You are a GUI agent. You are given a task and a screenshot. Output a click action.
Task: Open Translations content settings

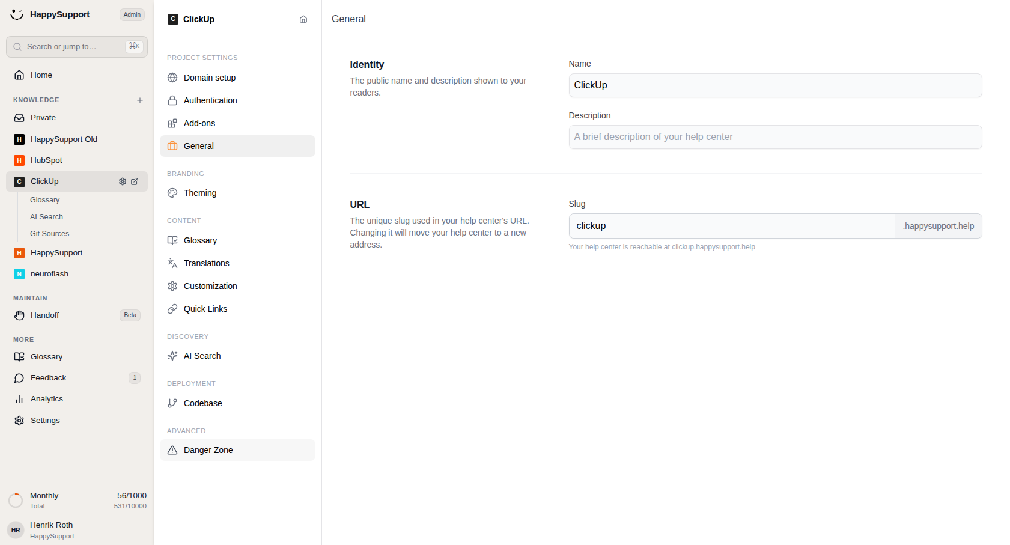[x=237, y=263]
